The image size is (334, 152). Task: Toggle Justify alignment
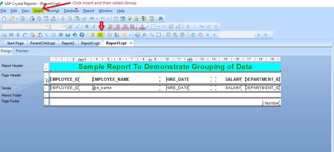click(x=132, y=27)
